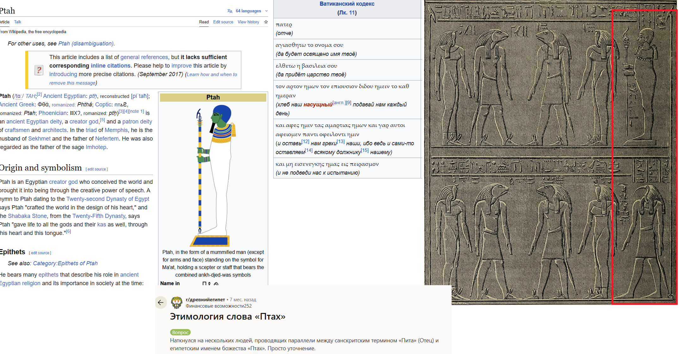
Task: Open the Edit source tab
Action: click(223, 22)
